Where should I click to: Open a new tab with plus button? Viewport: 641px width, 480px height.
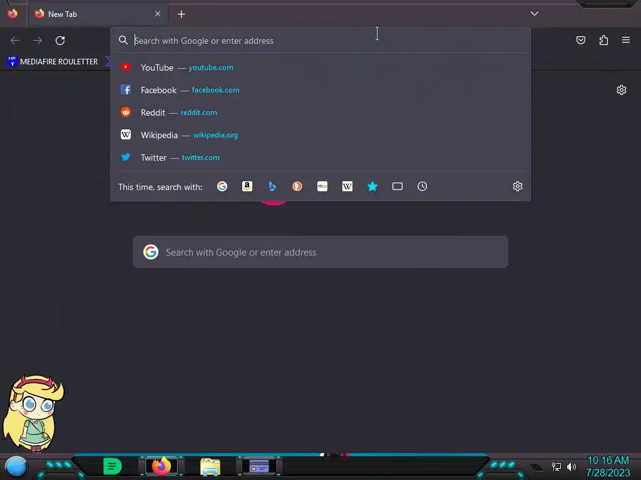[182, 14]
